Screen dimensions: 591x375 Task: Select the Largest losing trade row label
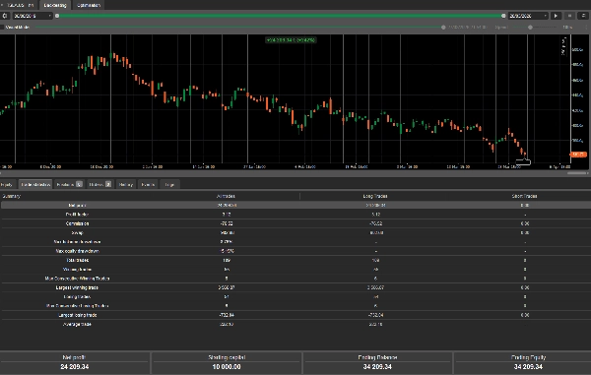pos(77,315)
